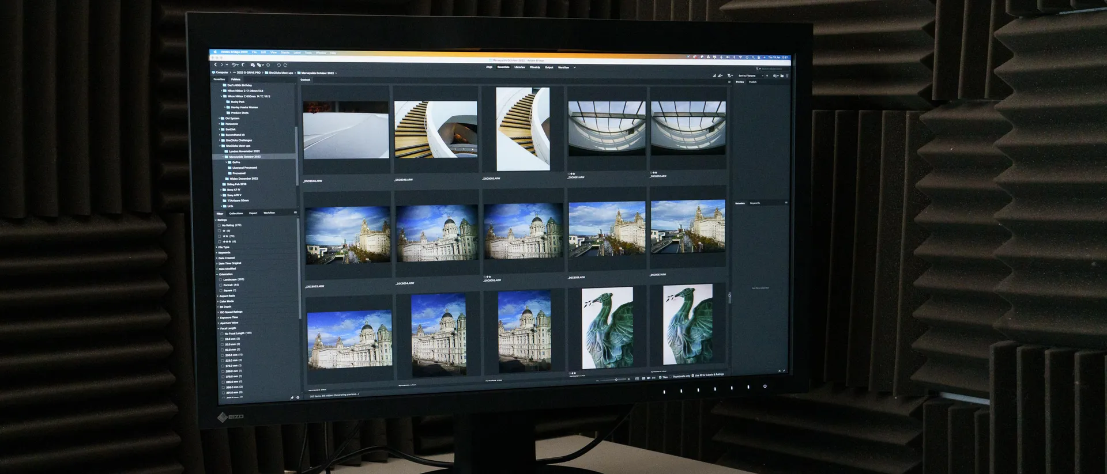Enable the No Rating filter checkbox
Viewport: 1107px width, 474px height.
pos(219,225)
